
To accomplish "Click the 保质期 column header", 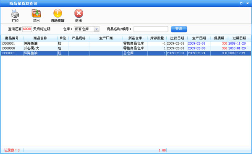I will pos(219,38).
